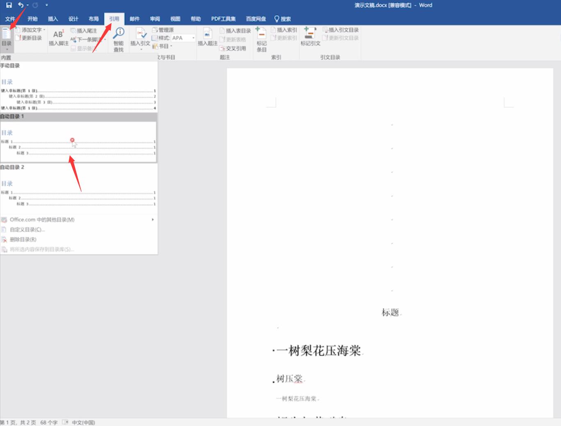The width and height of the screenshot is (561, 426).
Task: Open the 百度网盘 ribbon tab
Action: coord(256,19)
